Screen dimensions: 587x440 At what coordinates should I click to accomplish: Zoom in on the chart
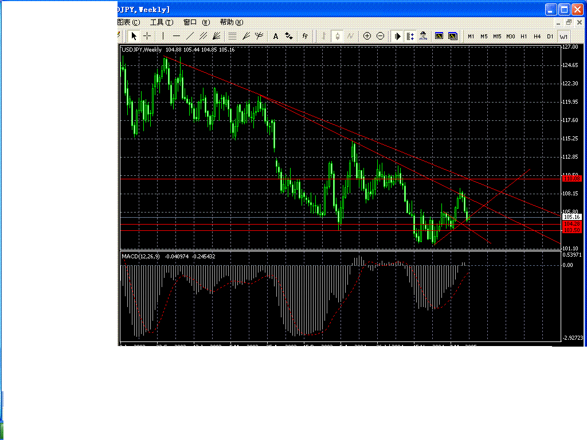pos(367,36)
